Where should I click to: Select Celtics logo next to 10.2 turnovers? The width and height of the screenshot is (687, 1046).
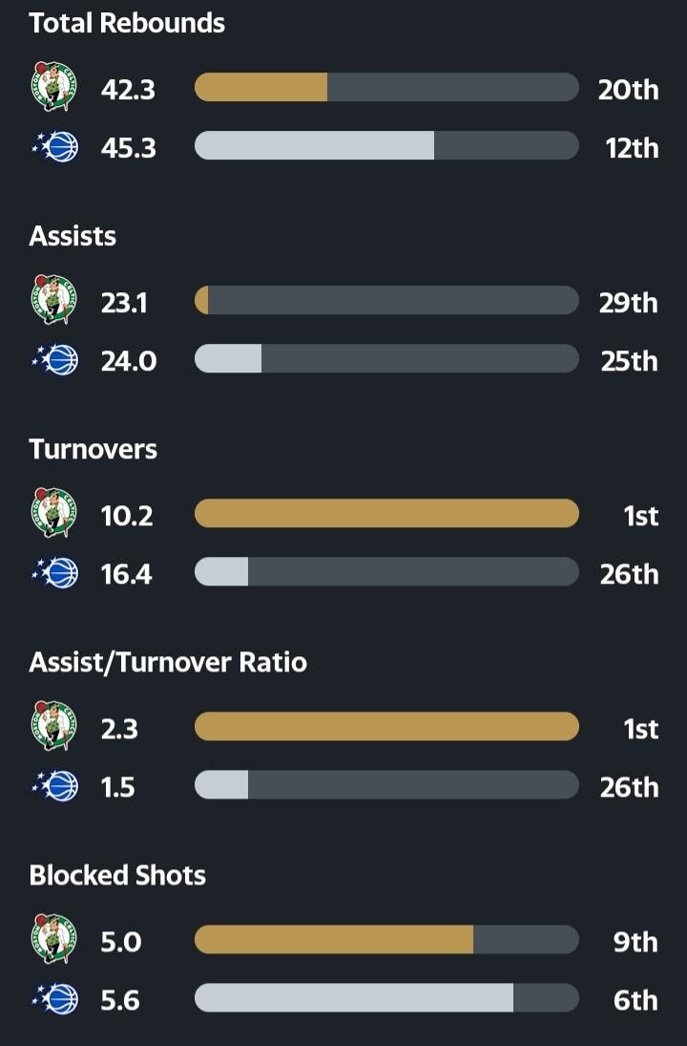coord(53,514)
